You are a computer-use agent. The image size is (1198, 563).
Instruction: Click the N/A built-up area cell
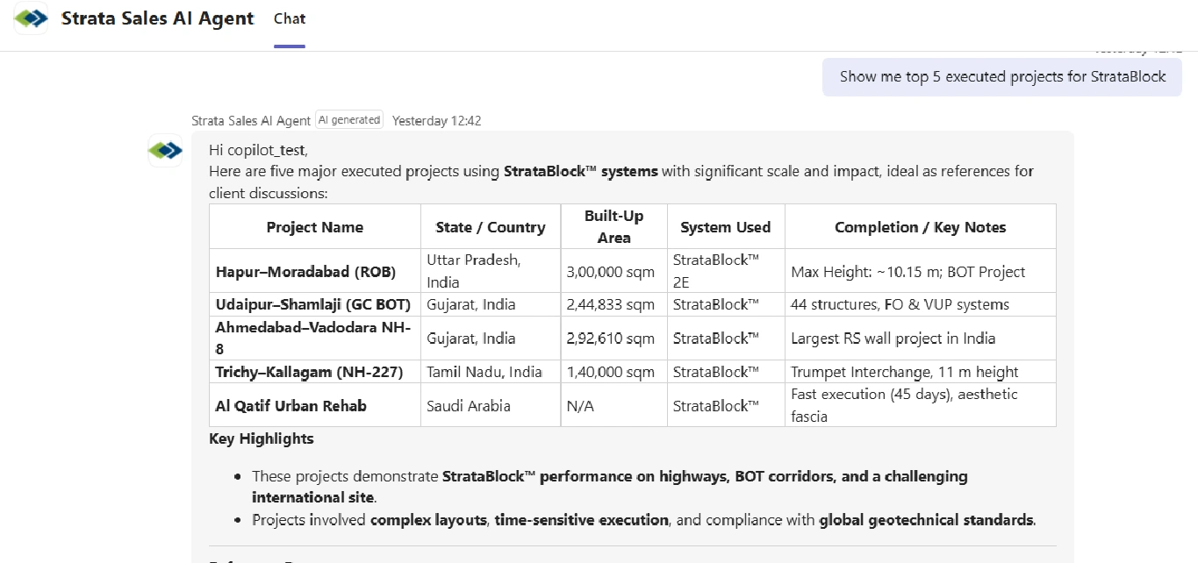pos(614,406)
